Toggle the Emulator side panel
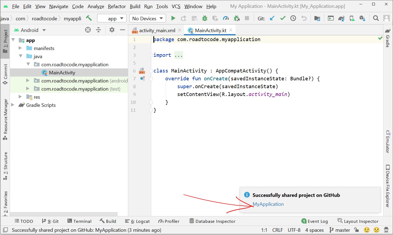 coord(388,142)
